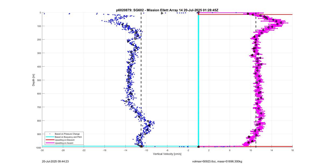Viewport: 323px width, 166px height.
Task: Click the x-axis tick label '-26'
Action: pos(63,150)
